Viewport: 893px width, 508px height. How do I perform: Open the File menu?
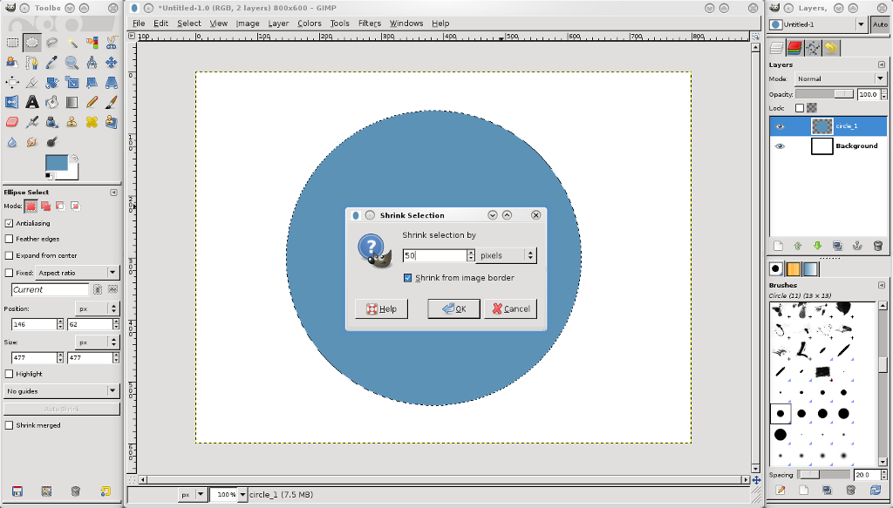[x=139, y=24]
